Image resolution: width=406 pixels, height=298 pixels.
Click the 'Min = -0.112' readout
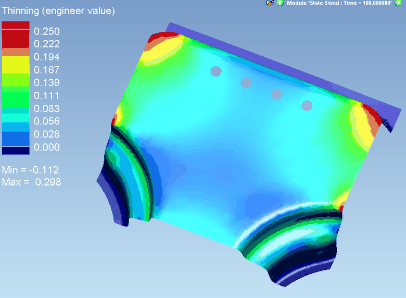[31, 170]
